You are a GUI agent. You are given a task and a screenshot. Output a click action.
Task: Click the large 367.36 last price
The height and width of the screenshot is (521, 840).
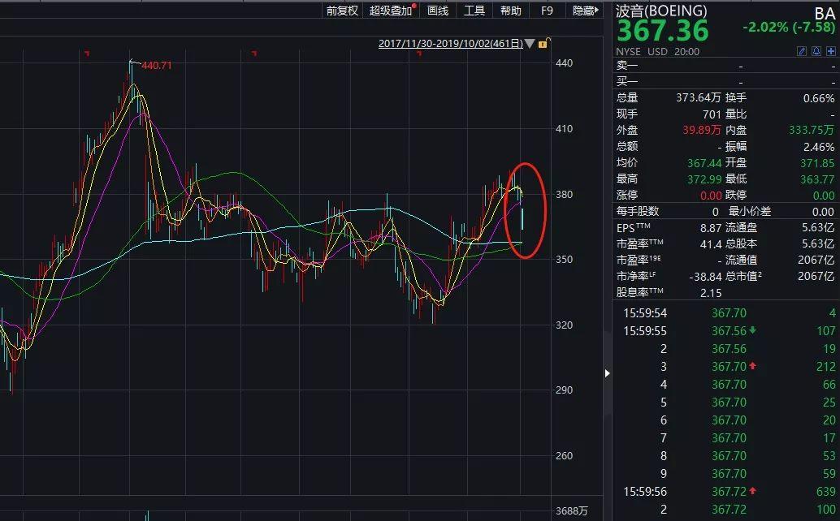coord(663,31)
